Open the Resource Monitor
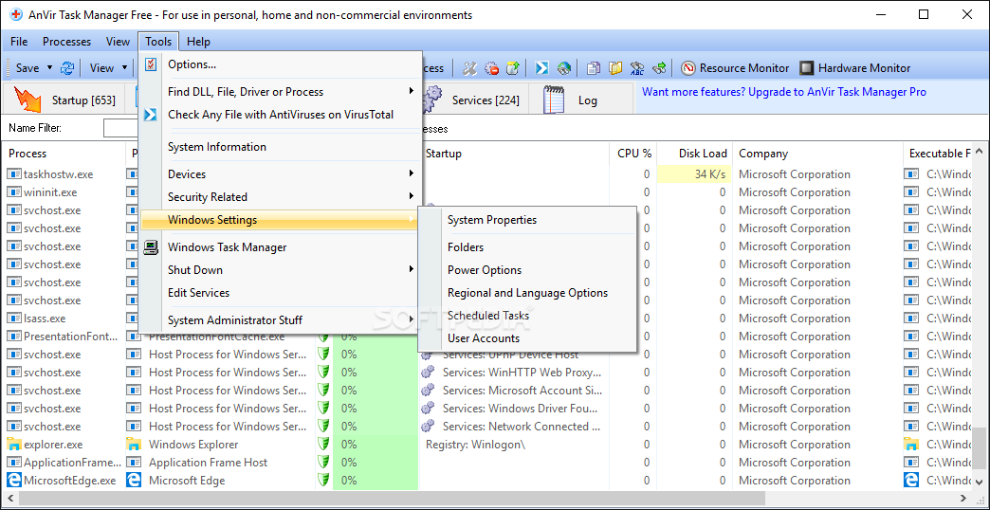This screenshot has width=990, height=510. coord(735,68)
